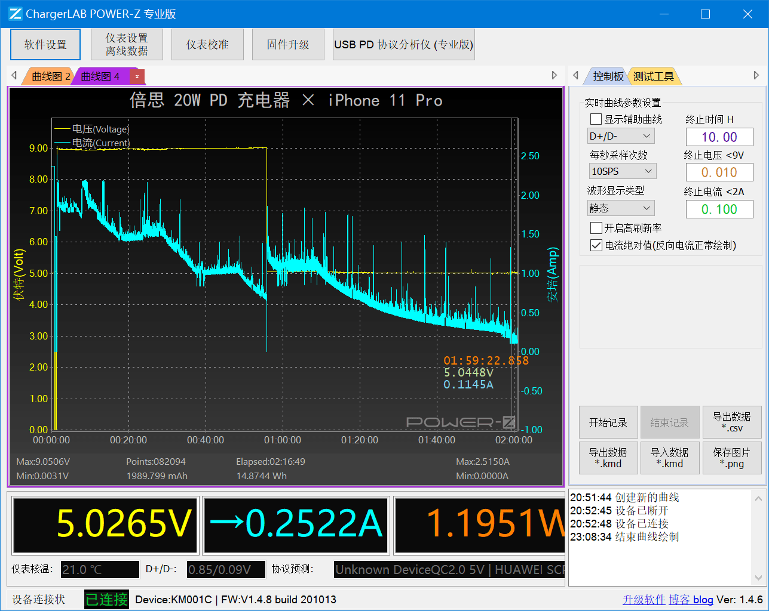Toggle 开启高刷新率 checkbox
The image size is (769, 611).
pyautogui.click(x=596, y=228)
